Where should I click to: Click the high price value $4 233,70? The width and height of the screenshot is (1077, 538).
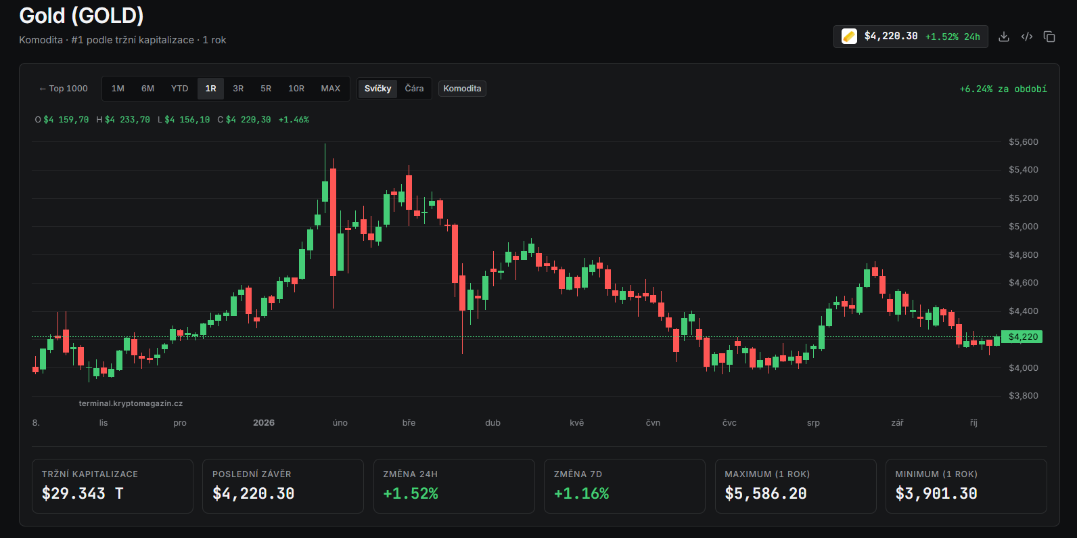tap(128, 120)
